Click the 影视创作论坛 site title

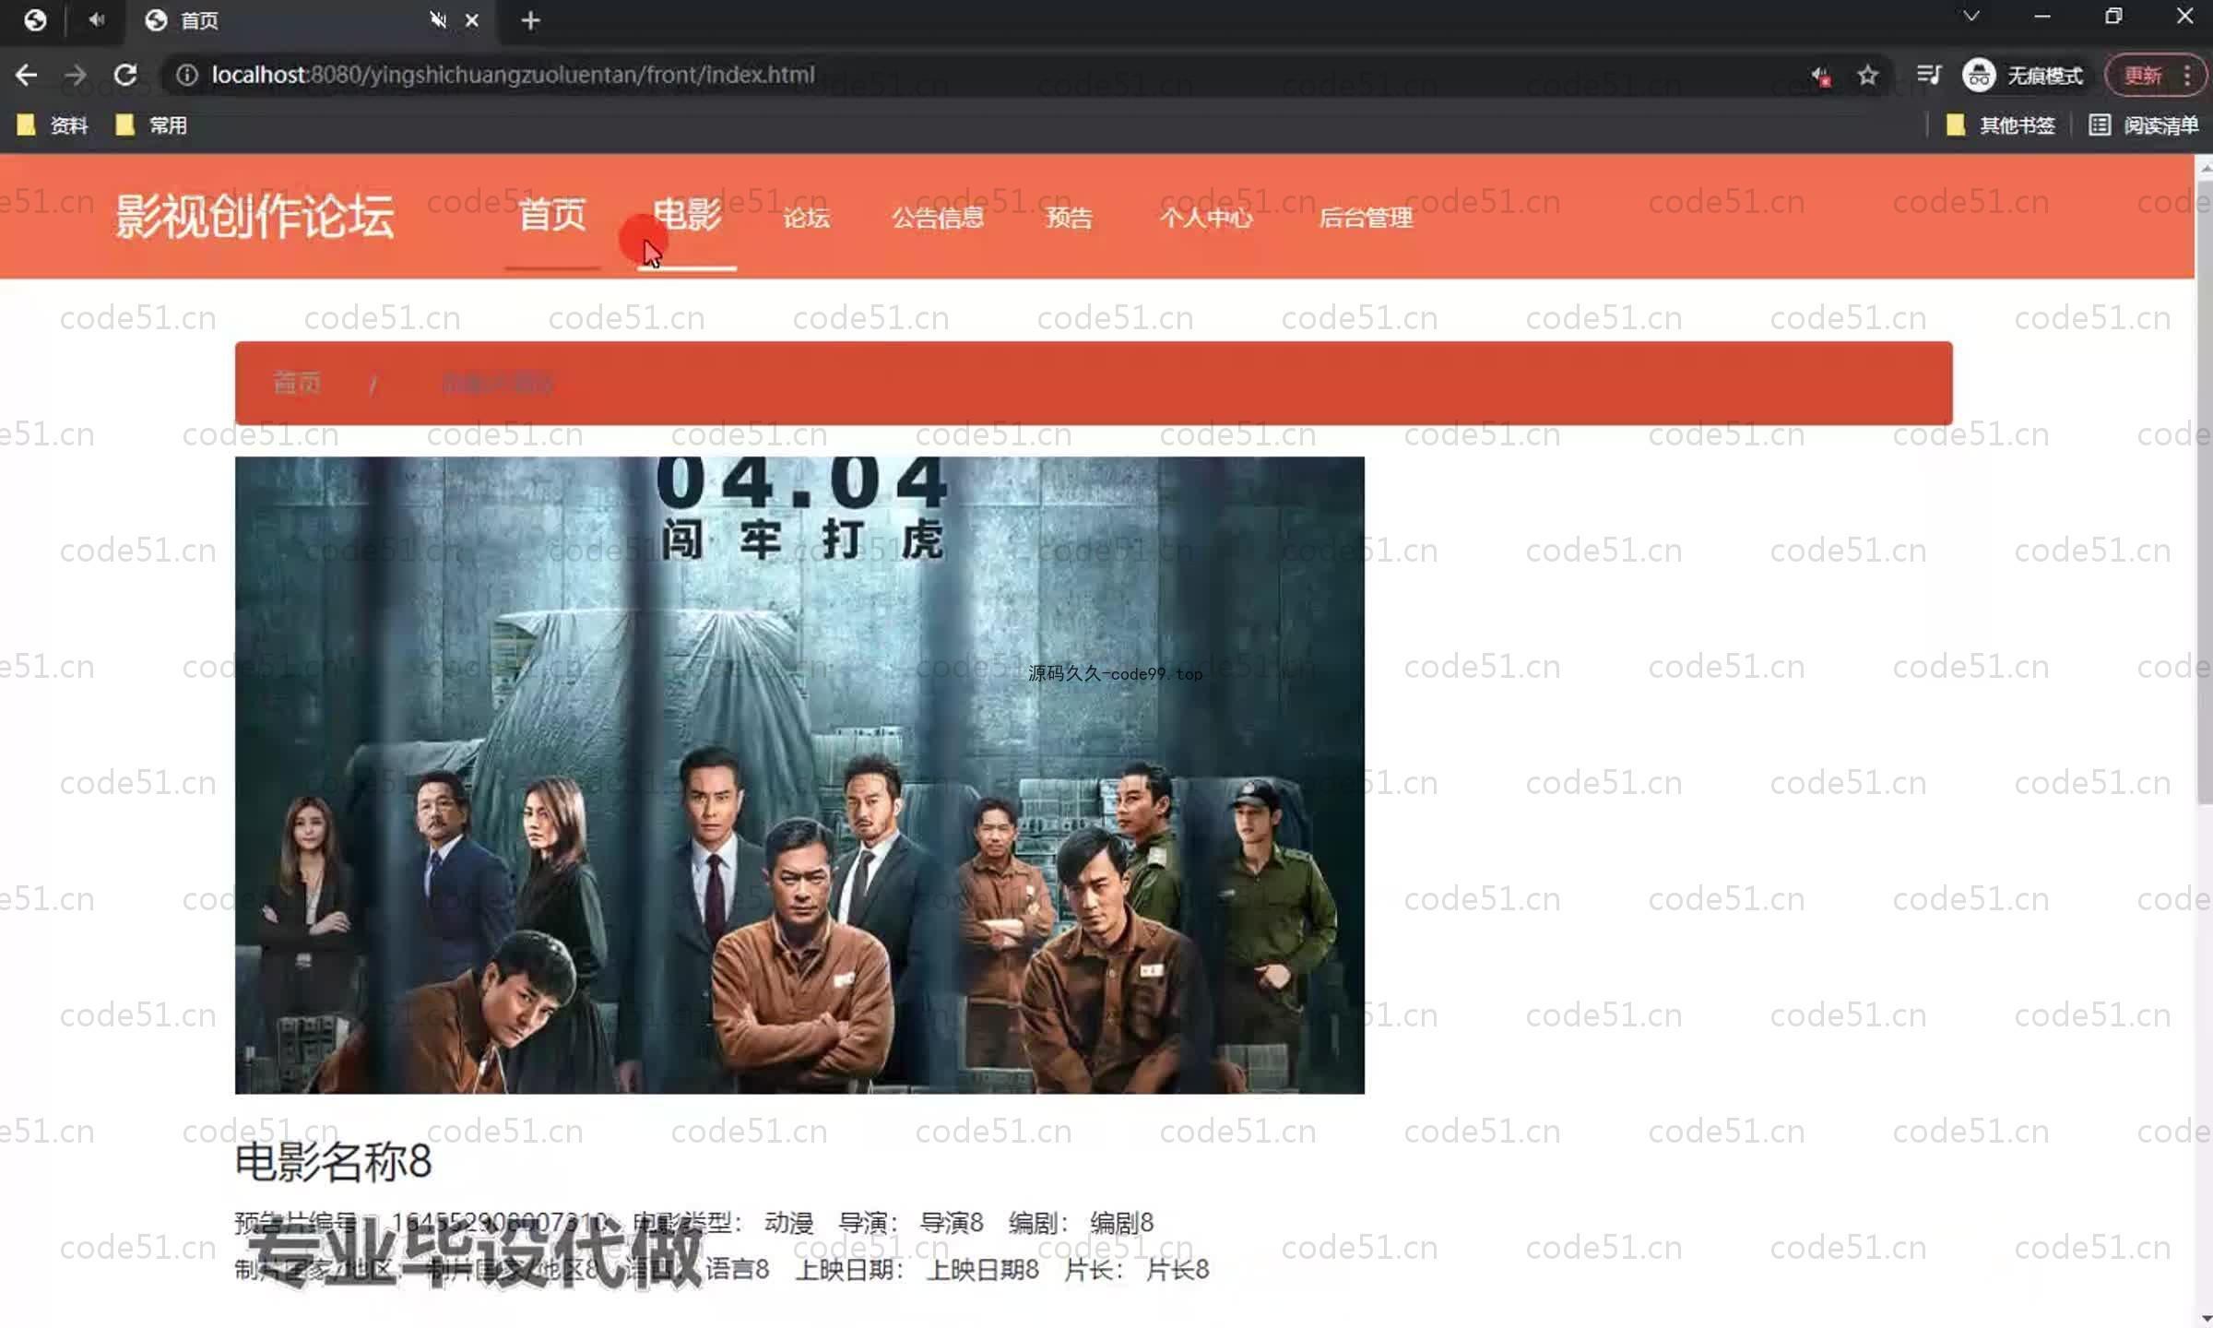pos(255,217)
